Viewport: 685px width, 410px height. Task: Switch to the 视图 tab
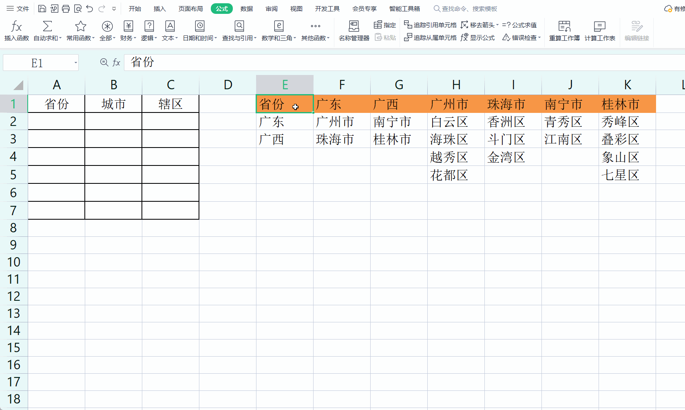[296, 9]
